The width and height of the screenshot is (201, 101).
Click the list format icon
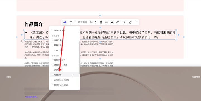point(71,22)
